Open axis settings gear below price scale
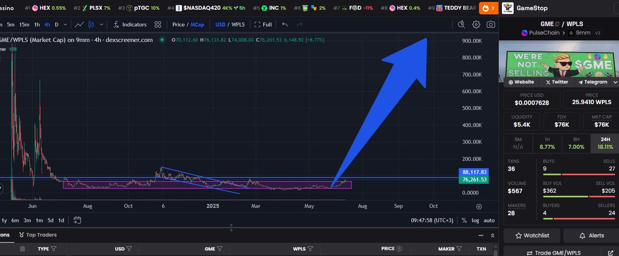Screen dimensions: 619x256 pyautogui.click(x=479, y=207)
